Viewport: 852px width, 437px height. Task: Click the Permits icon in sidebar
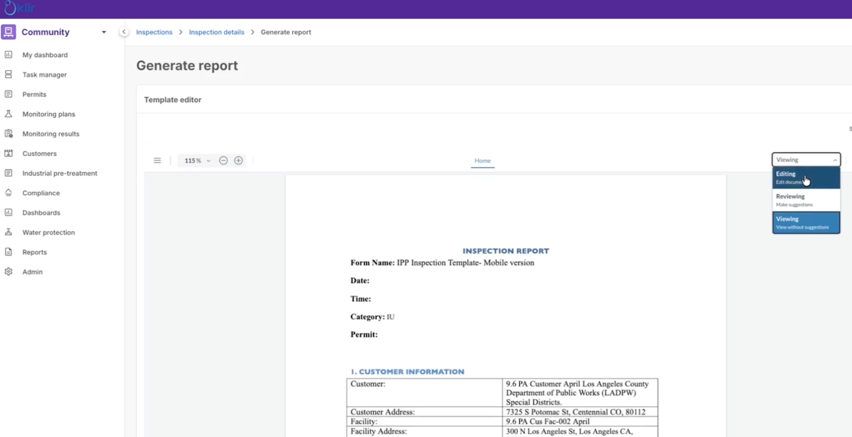(x=9, y=94)
